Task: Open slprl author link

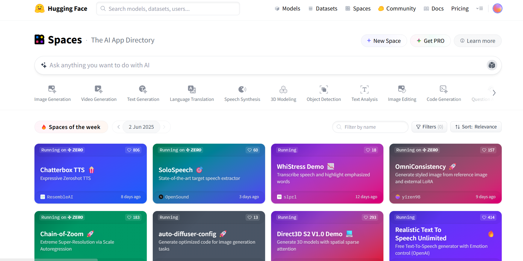Action: (x=287, y=197)
